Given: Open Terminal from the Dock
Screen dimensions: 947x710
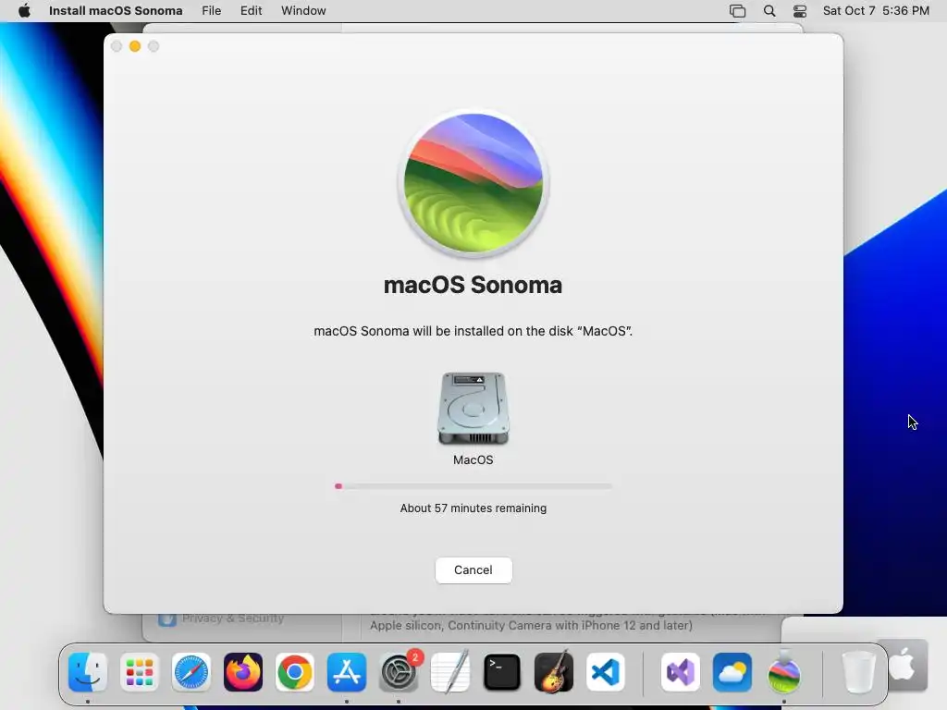Looking at the screenshot, I should coord(502,672).
